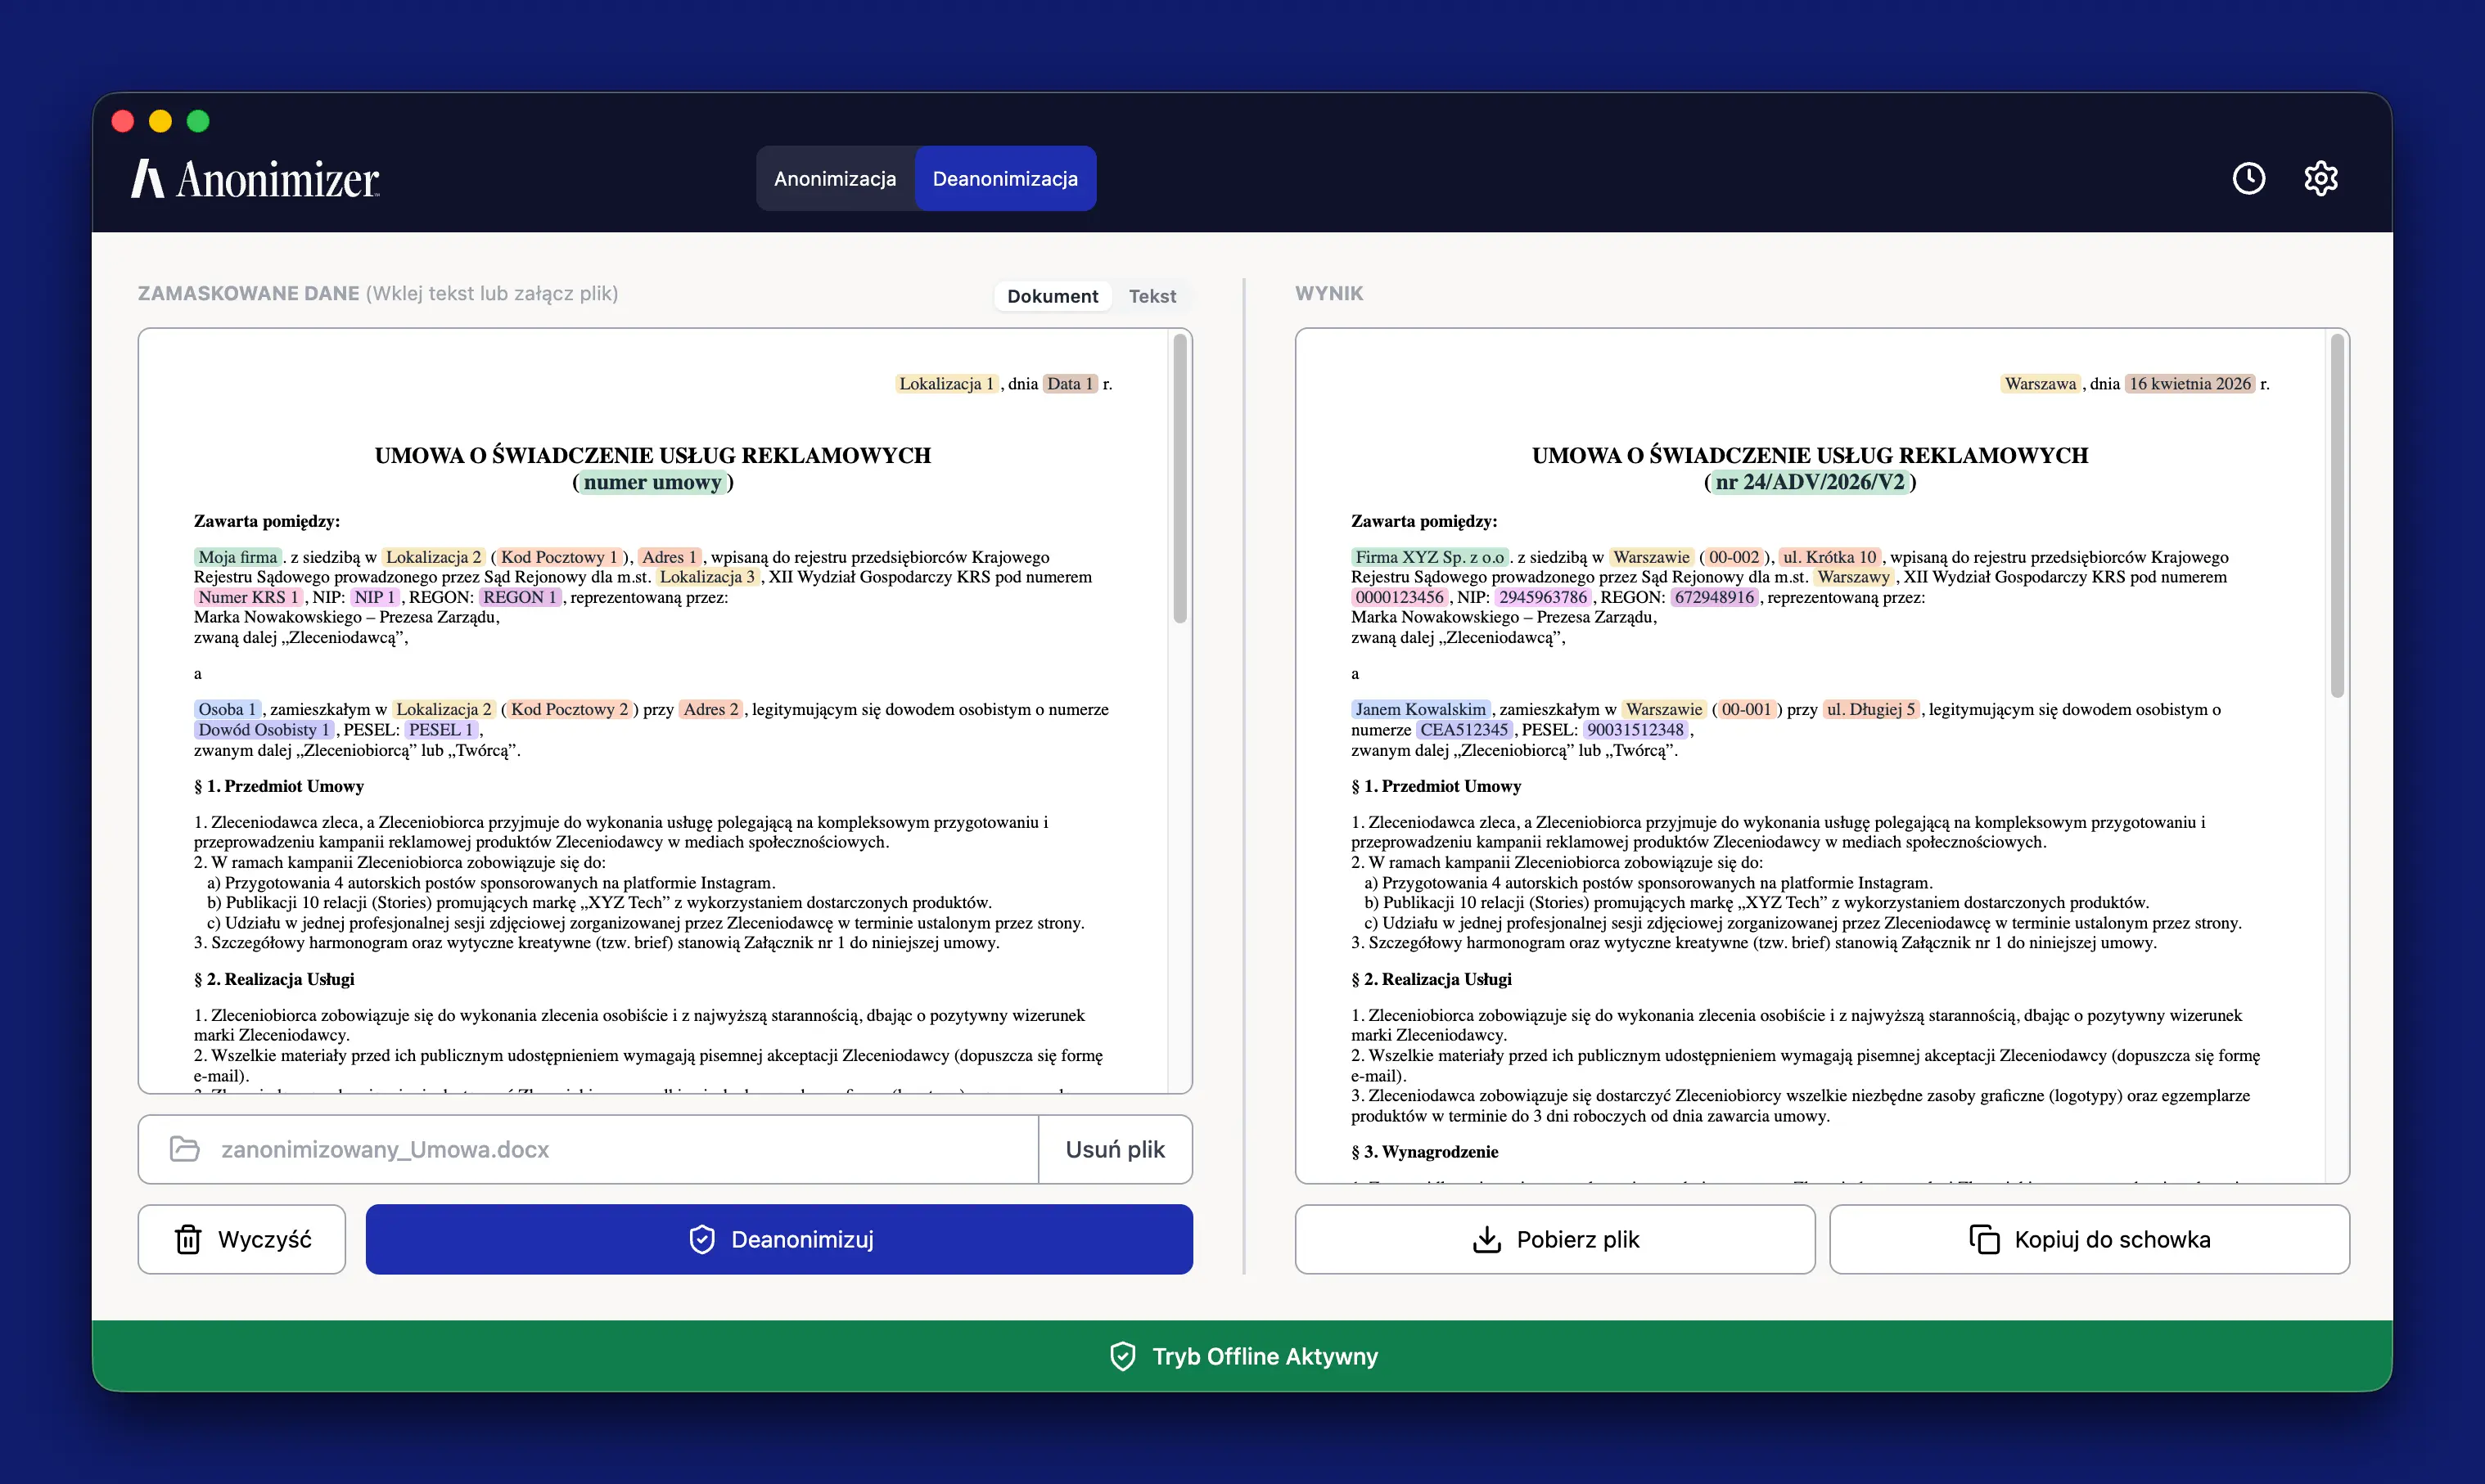Switch the input view to Tekst
2485x1484 pixels.
[x=1152, y=296]
